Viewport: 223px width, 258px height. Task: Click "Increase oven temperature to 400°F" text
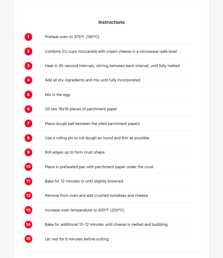(x=84, y=210)
